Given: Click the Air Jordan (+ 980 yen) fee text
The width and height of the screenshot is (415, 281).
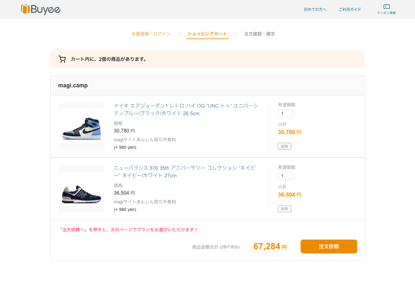Looking at the screenshot, I should [x=125, y=147].
